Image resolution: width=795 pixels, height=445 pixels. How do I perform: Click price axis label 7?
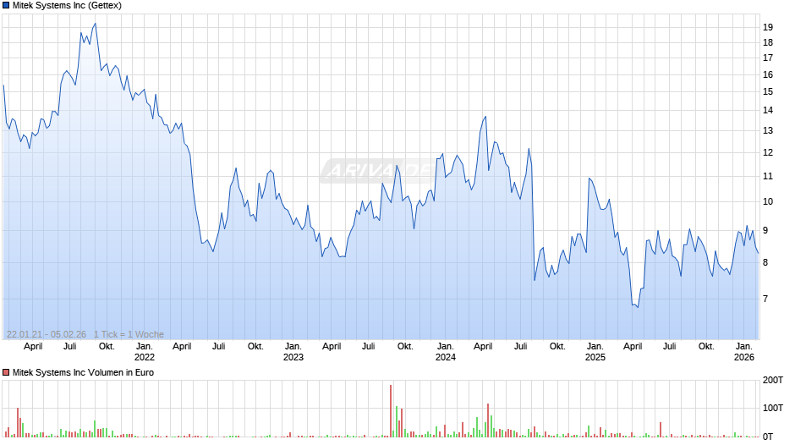[765, 299]
